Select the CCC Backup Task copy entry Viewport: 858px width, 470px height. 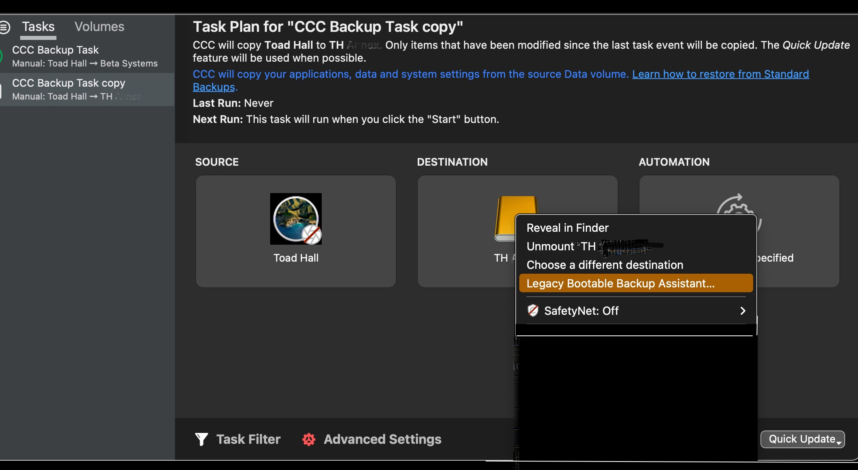coord(85,89)
